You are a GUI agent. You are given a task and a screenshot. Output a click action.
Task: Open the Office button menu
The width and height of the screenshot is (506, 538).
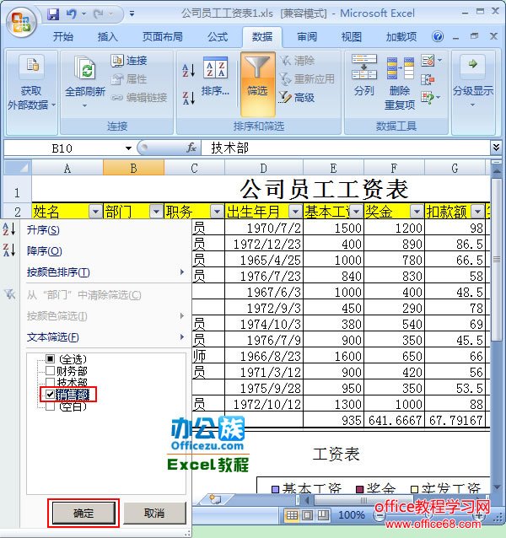pyautogui.click(x=21, y=22)
